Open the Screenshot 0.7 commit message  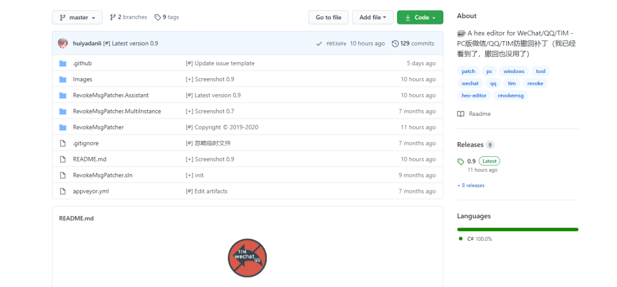[210, 112]
